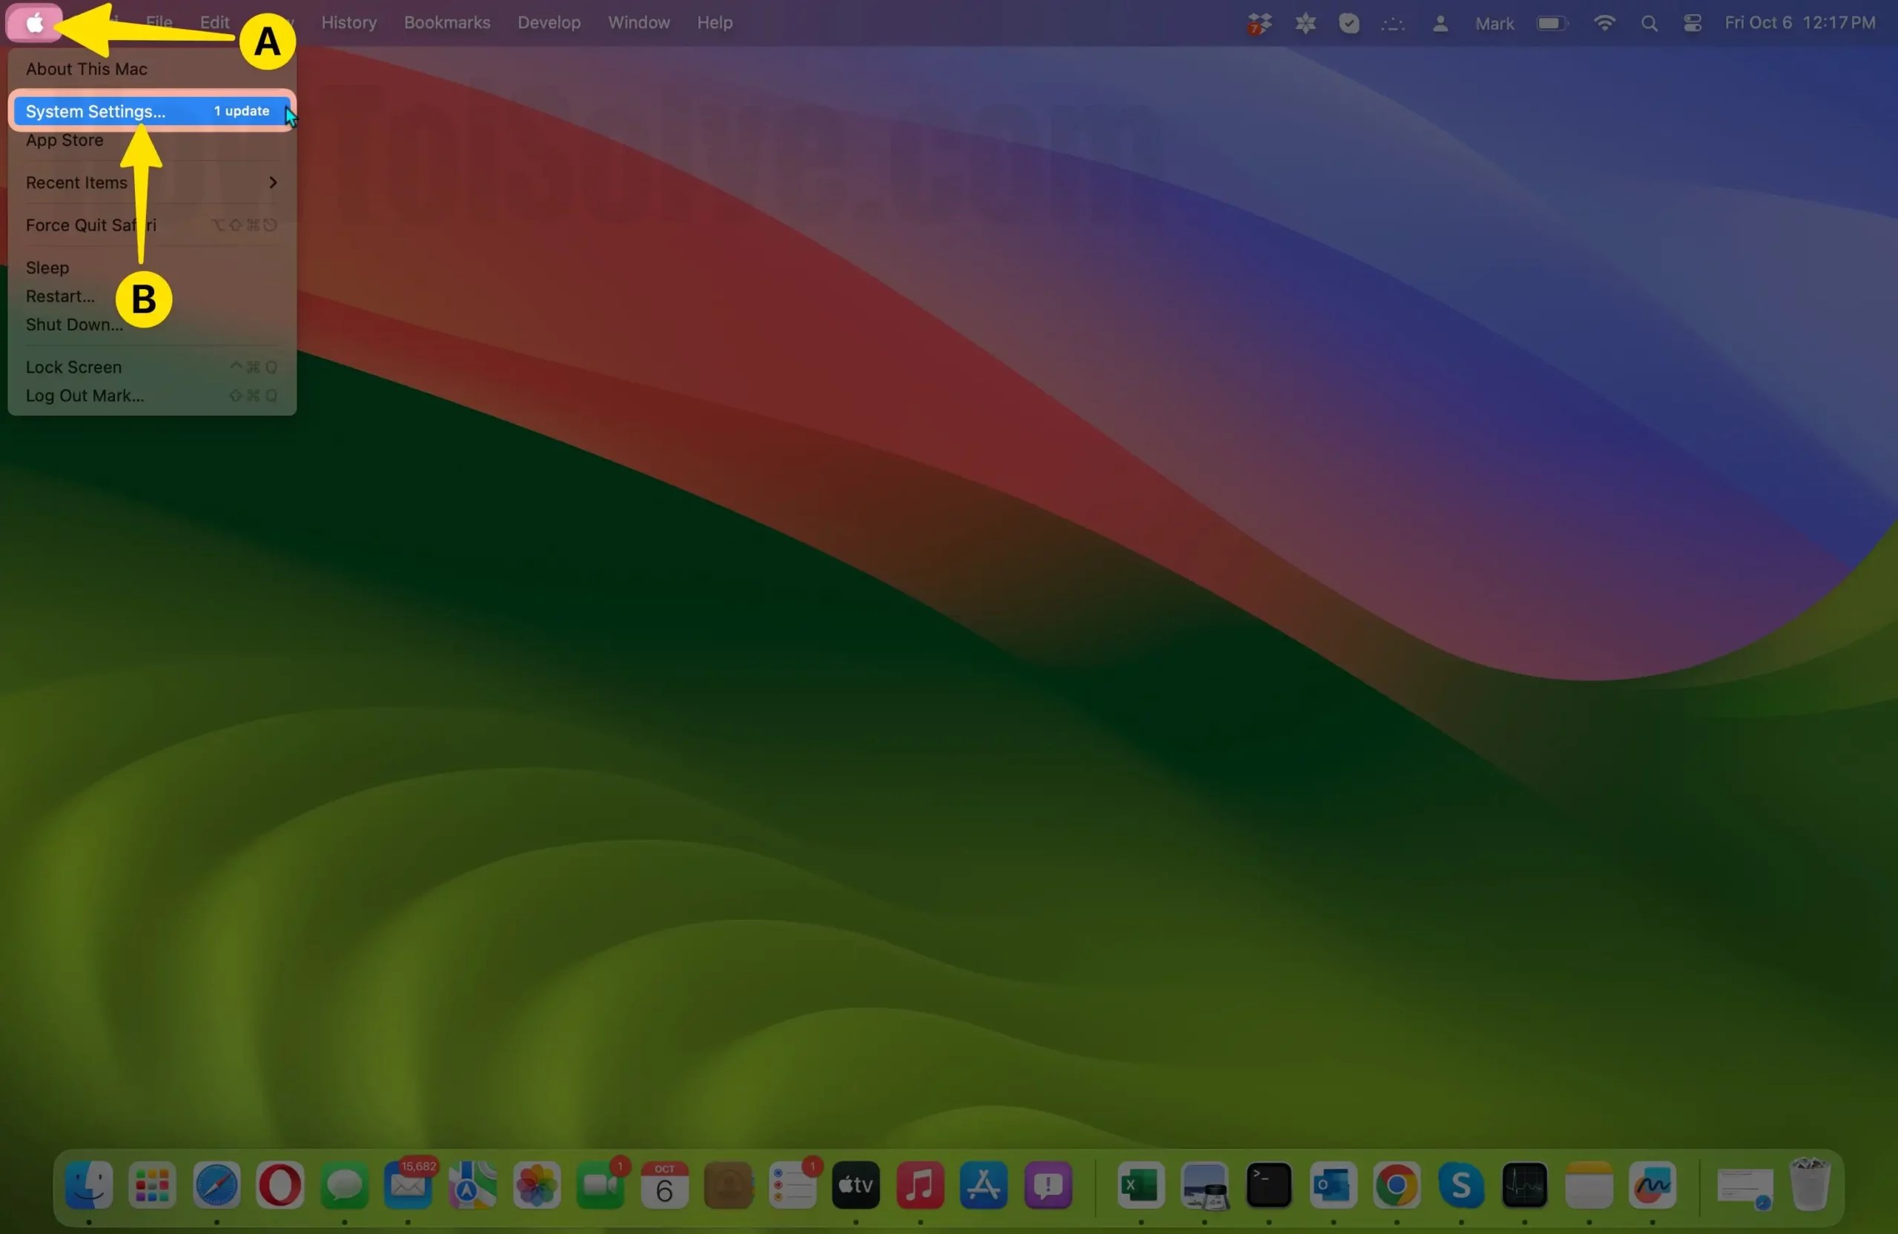Open the Mail app from the Dock
The height and width of the screenshot is (1234, 1898).
pos(408,1187)
